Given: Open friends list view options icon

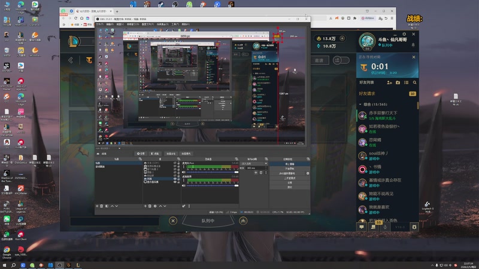Looking at the screenshot, I should 407,82.
